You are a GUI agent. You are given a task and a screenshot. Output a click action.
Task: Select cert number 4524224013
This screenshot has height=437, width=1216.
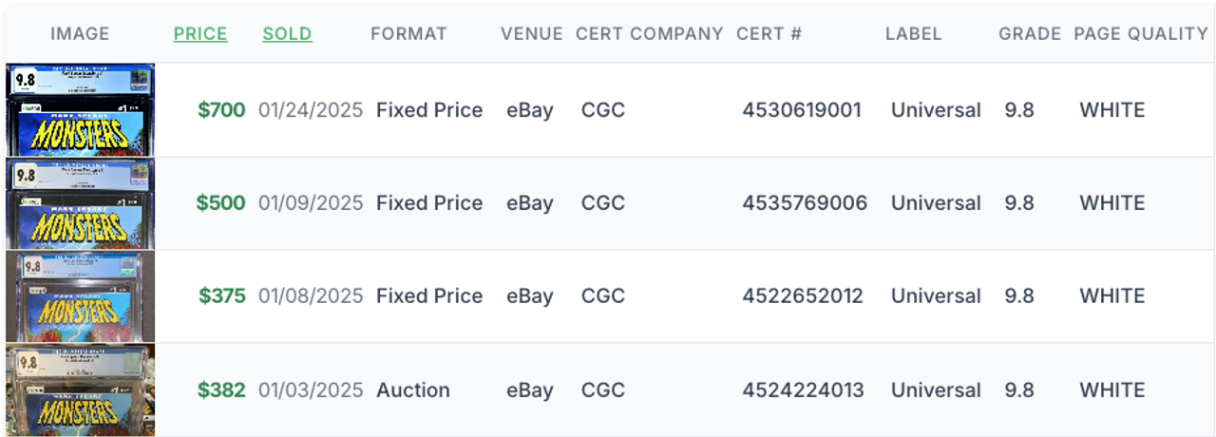[804, 390]
